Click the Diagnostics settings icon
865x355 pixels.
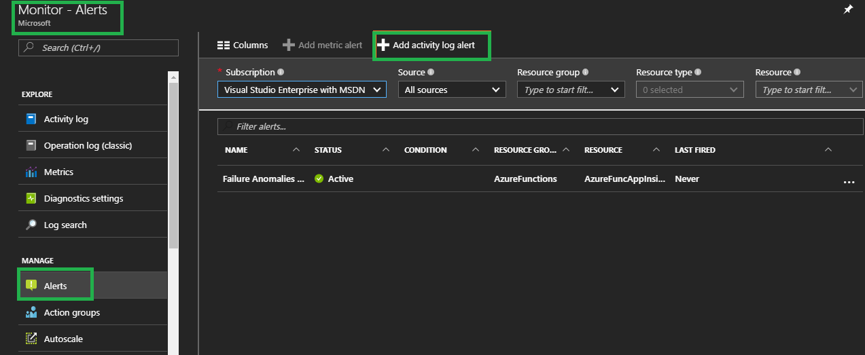[x=31, y=198]
